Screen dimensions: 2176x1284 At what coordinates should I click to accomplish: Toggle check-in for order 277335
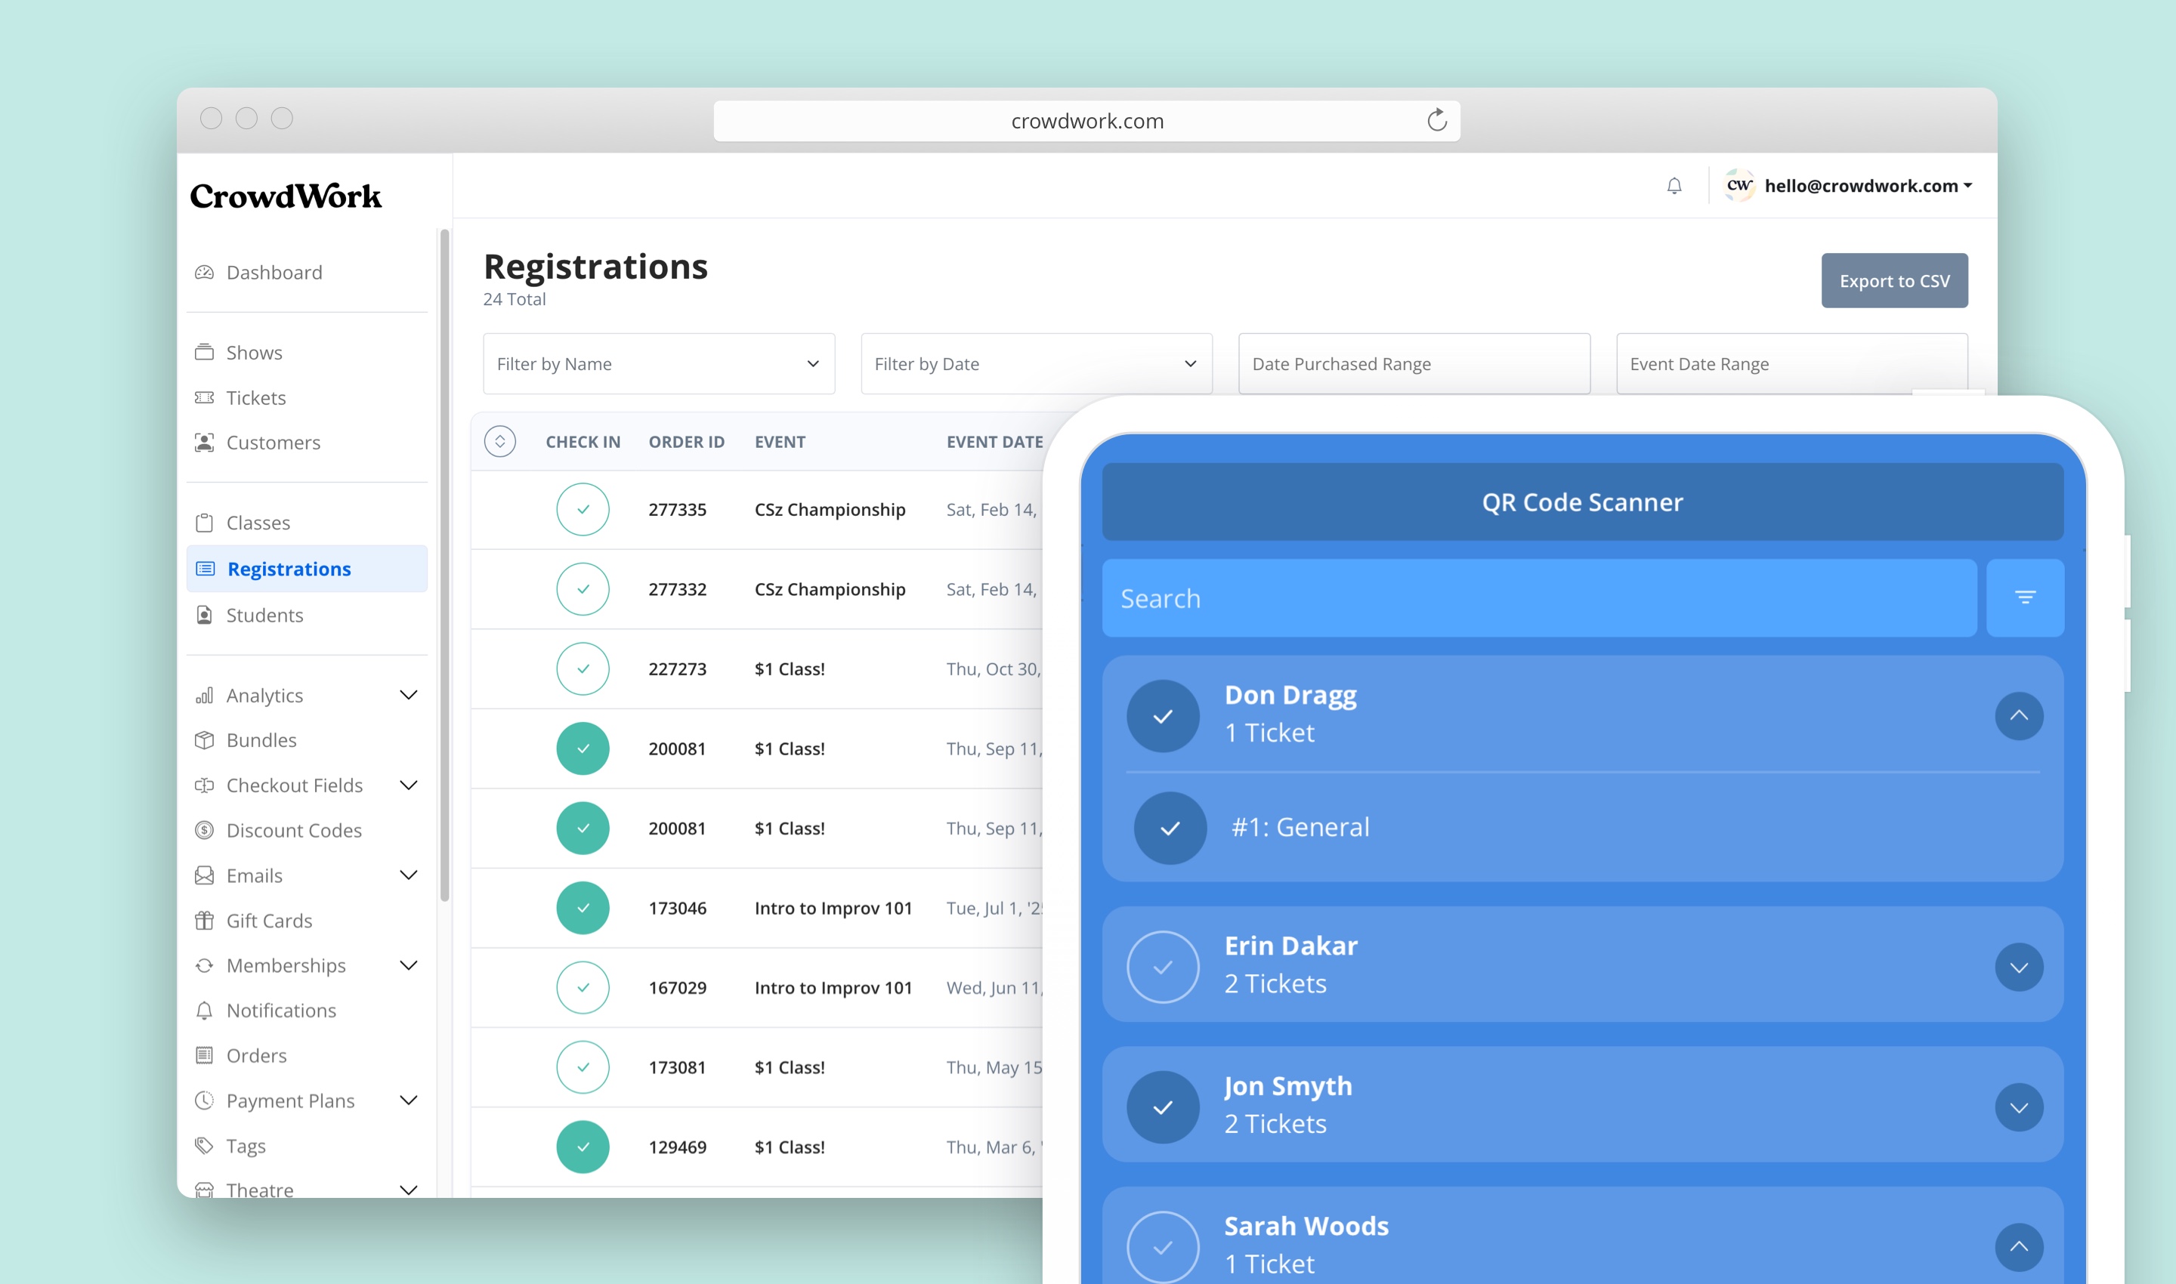point(583,510)
